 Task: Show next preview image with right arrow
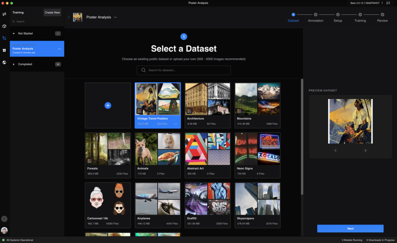click(365, 151)
